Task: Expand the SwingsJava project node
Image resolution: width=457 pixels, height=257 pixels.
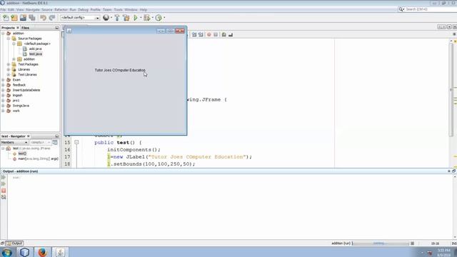Action: click(3, 106)
